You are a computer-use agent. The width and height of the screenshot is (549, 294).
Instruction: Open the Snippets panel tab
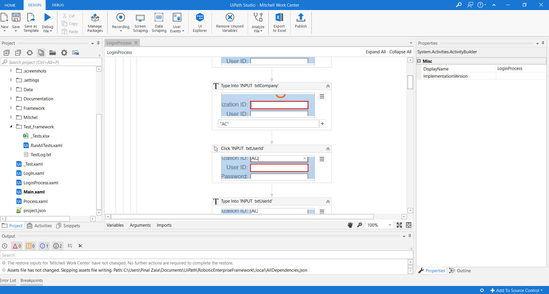[68, 226]
